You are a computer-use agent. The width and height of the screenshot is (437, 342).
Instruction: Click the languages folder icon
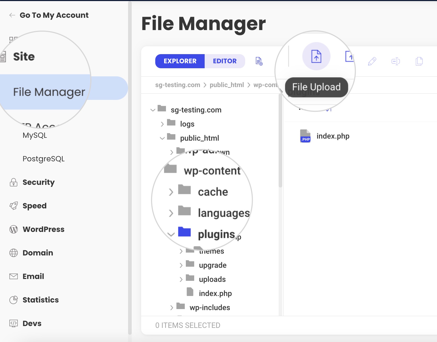[185, 210]
